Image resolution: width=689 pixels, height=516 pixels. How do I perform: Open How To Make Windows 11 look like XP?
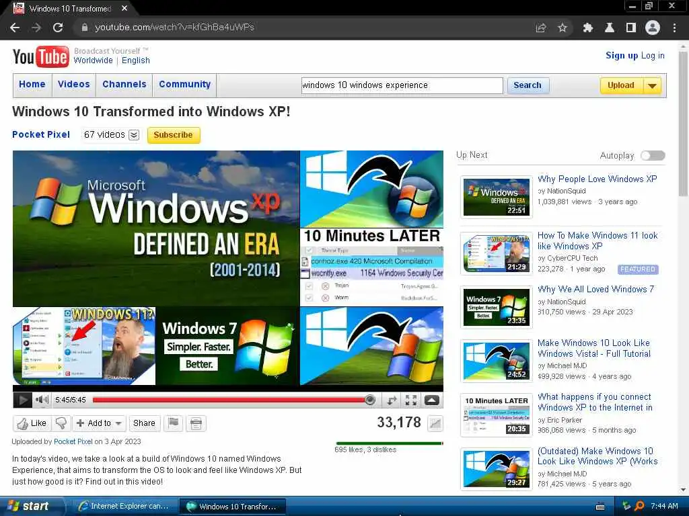click(597, 241)
